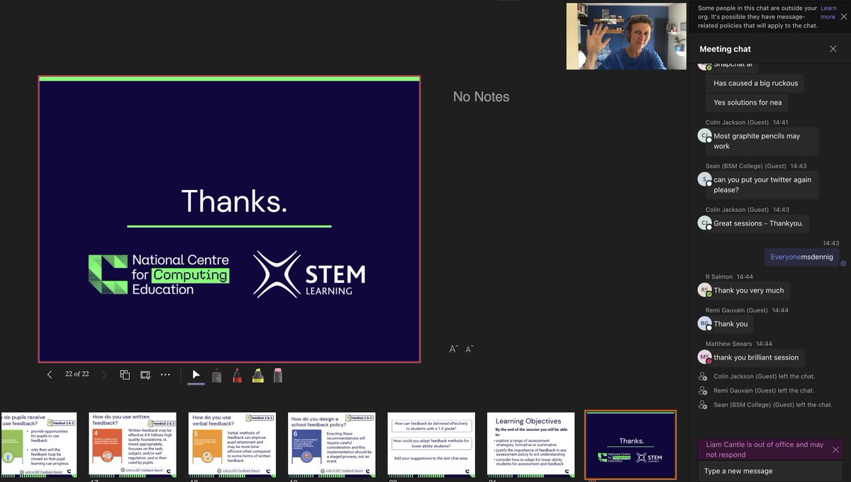The height and width of the screenshot is (482, 851).
Task: Click Remi Gauvain's 'Thank you' message
Action: [x=730, y=324]
